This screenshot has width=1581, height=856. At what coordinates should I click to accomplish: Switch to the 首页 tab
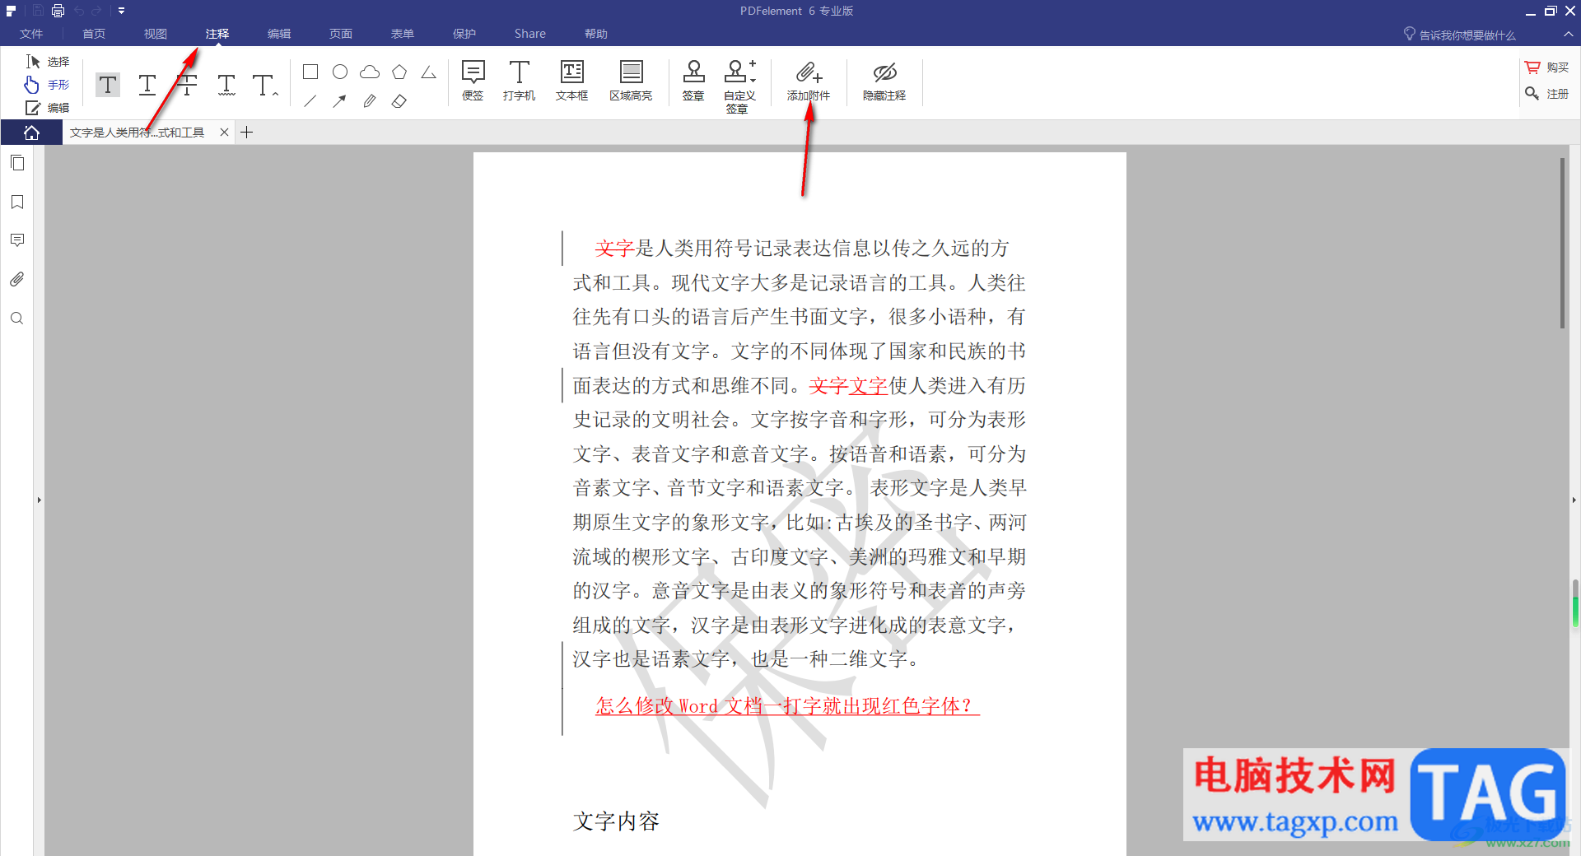pos(94,34)
